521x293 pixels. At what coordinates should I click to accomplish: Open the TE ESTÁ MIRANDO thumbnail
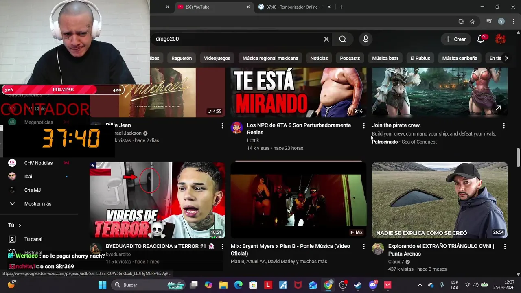[298, 92]
